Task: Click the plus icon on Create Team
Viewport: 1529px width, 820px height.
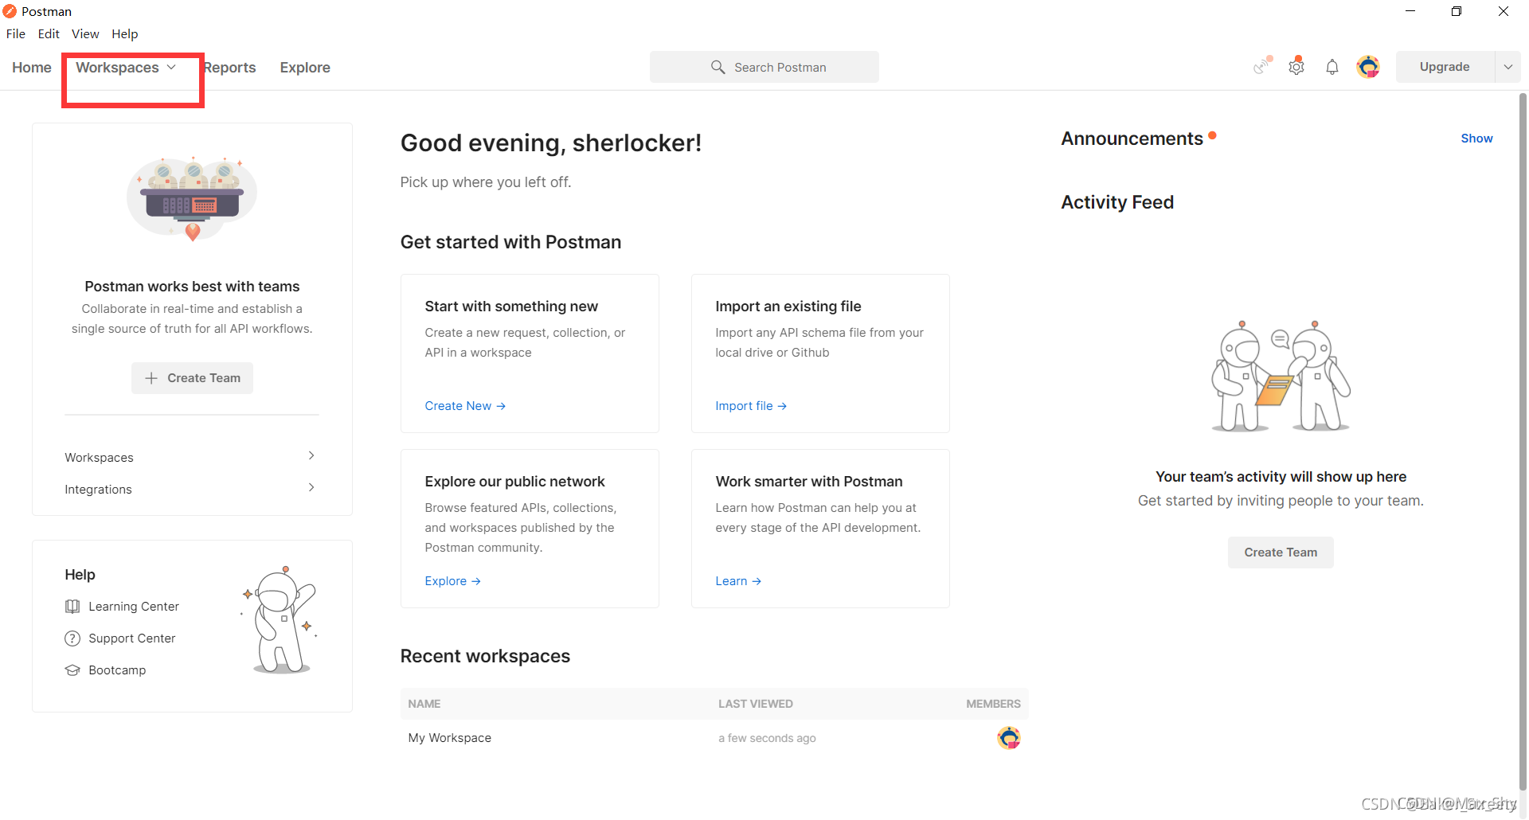Action: (x=151, y=378)
